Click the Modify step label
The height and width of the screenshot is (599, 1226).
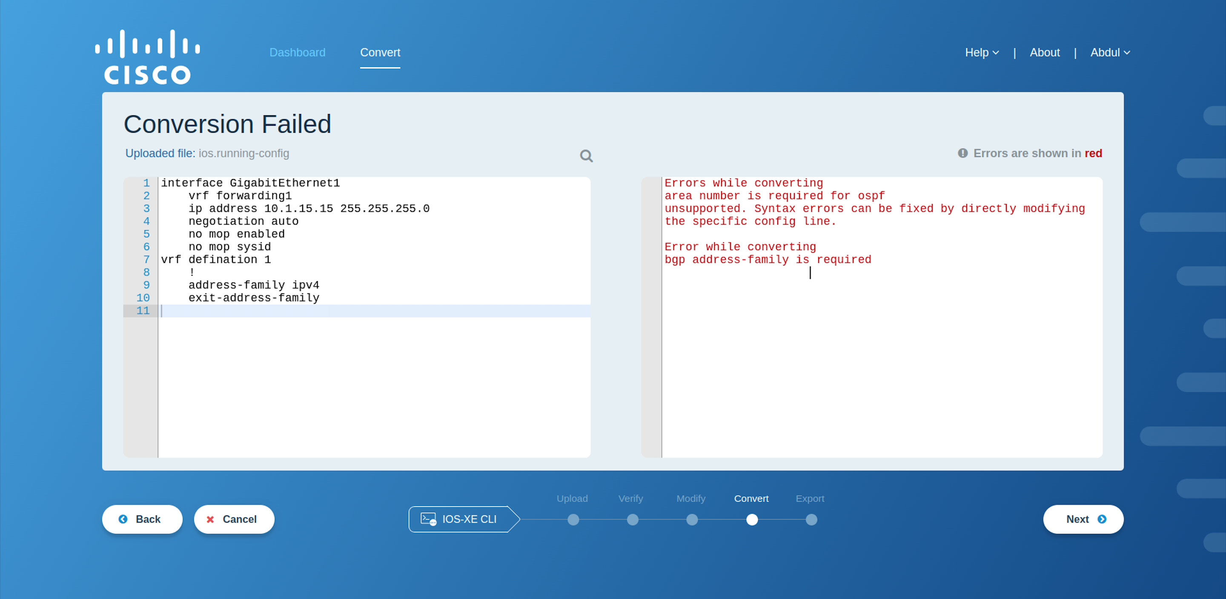[691, 499]
